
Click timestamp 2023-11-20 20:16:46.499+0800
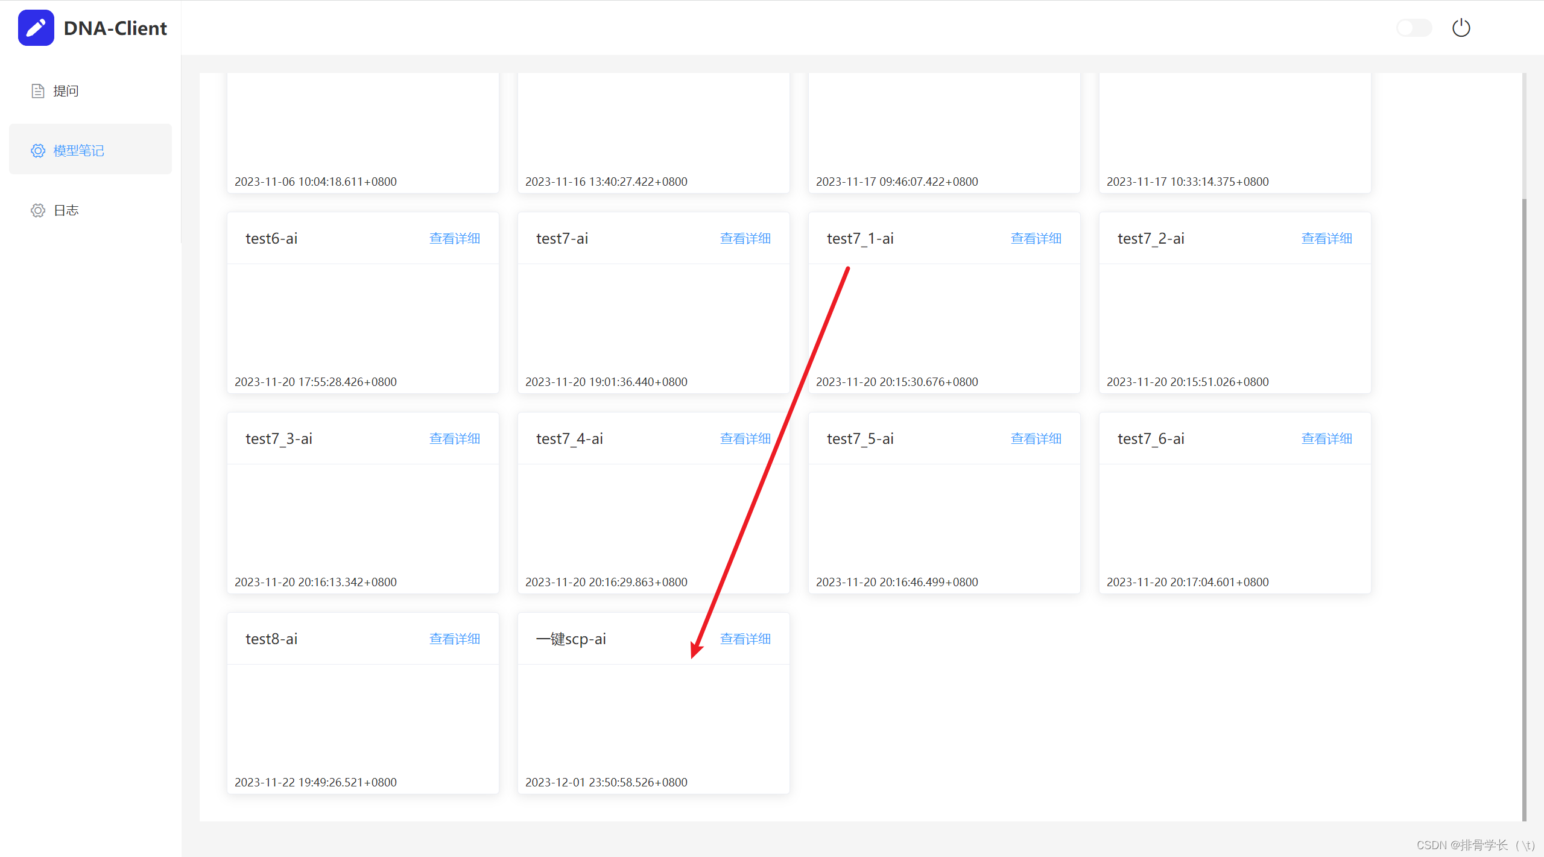pyautogui.click(x=897, y=582)
